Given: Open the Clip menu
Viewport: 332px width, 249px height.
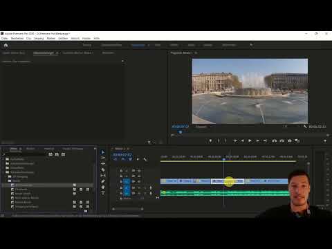Looking at the screenshot, I should [28, 38].
